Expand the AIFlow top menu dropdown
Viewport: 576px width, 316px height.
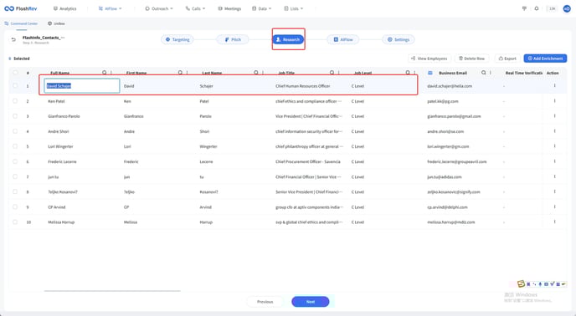(110, 8)
